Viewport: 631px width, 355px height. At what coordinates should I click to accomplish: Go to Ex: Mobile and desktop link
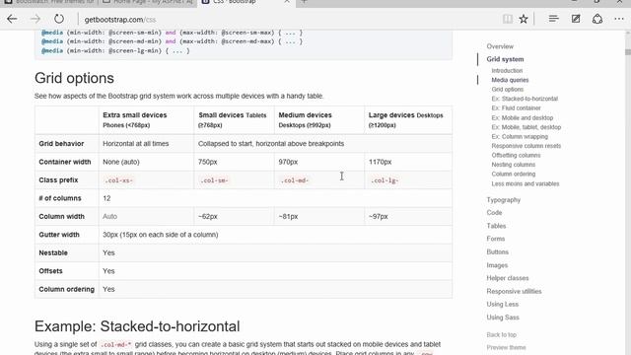[x=523, y=118]
